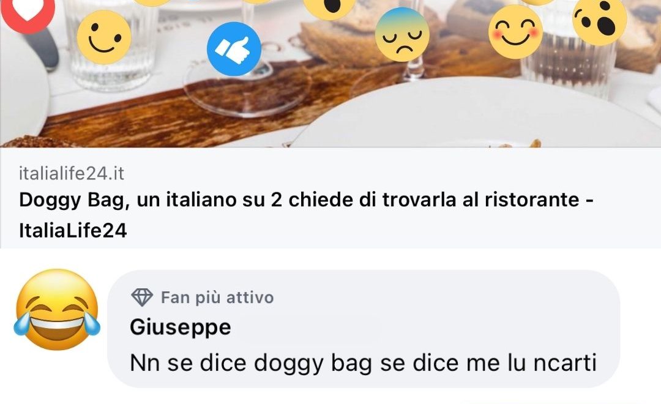Image resolution: width=661 pixels, height=404 pixels.
Task: Click the 'Fan più attivo' badge label
Action: point(217,297)
